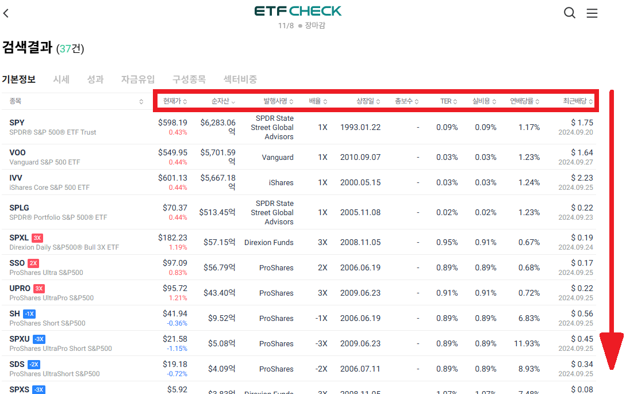This screenshot has width=626, height=394.
Task: Click the 37건 result count
Action: [x=70, y=49]
